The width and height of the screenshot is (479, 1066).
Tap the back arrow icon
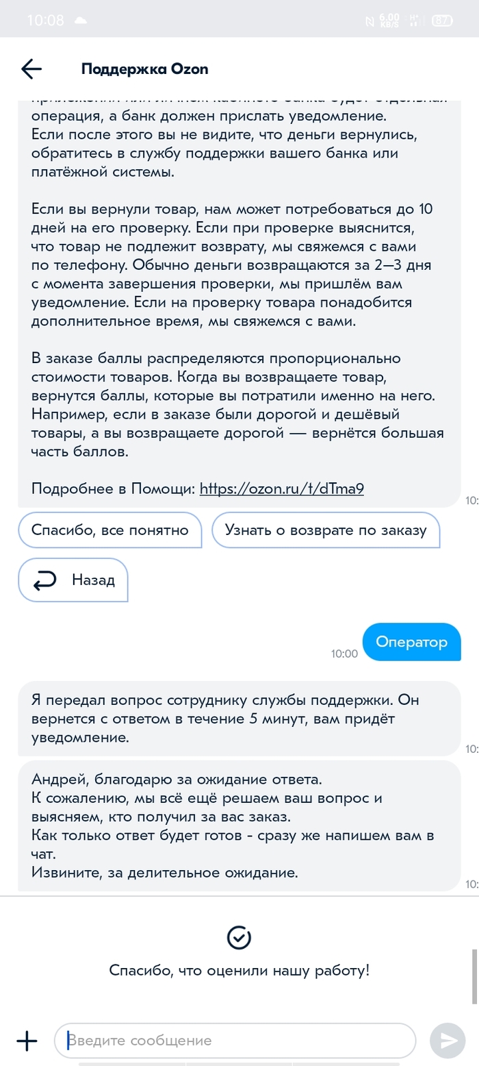[x=31, y=69]
